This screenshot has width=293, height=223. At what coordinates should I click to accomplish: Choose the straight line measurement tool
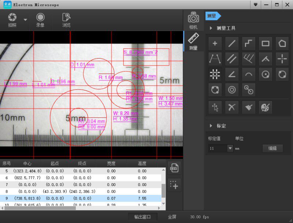tap(232, 44)
